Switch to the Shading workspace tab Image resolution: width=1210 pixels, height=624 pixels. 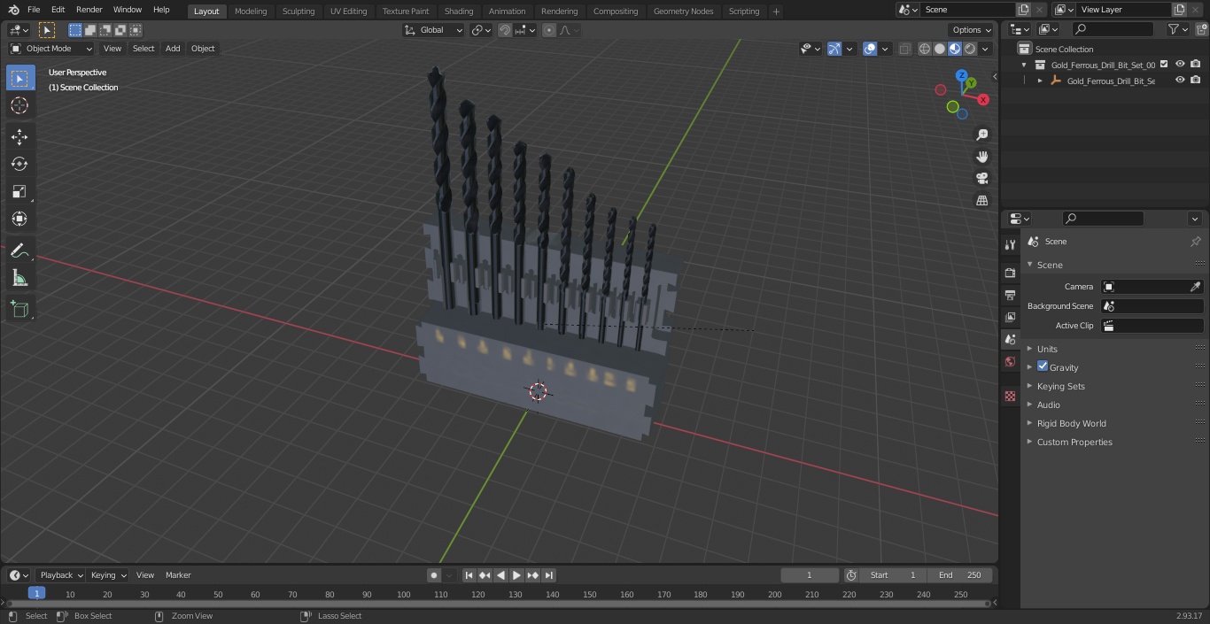pyautogui.click(x=459, y=11)
